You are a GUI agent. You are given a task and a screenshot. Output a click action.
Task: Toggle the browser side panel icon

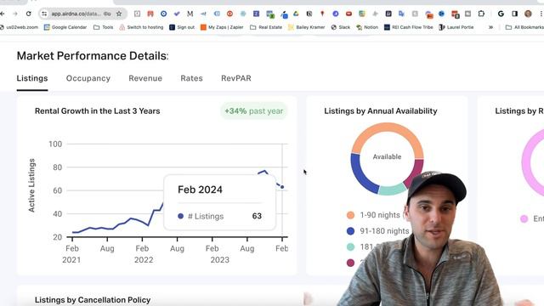click(514, 14)
